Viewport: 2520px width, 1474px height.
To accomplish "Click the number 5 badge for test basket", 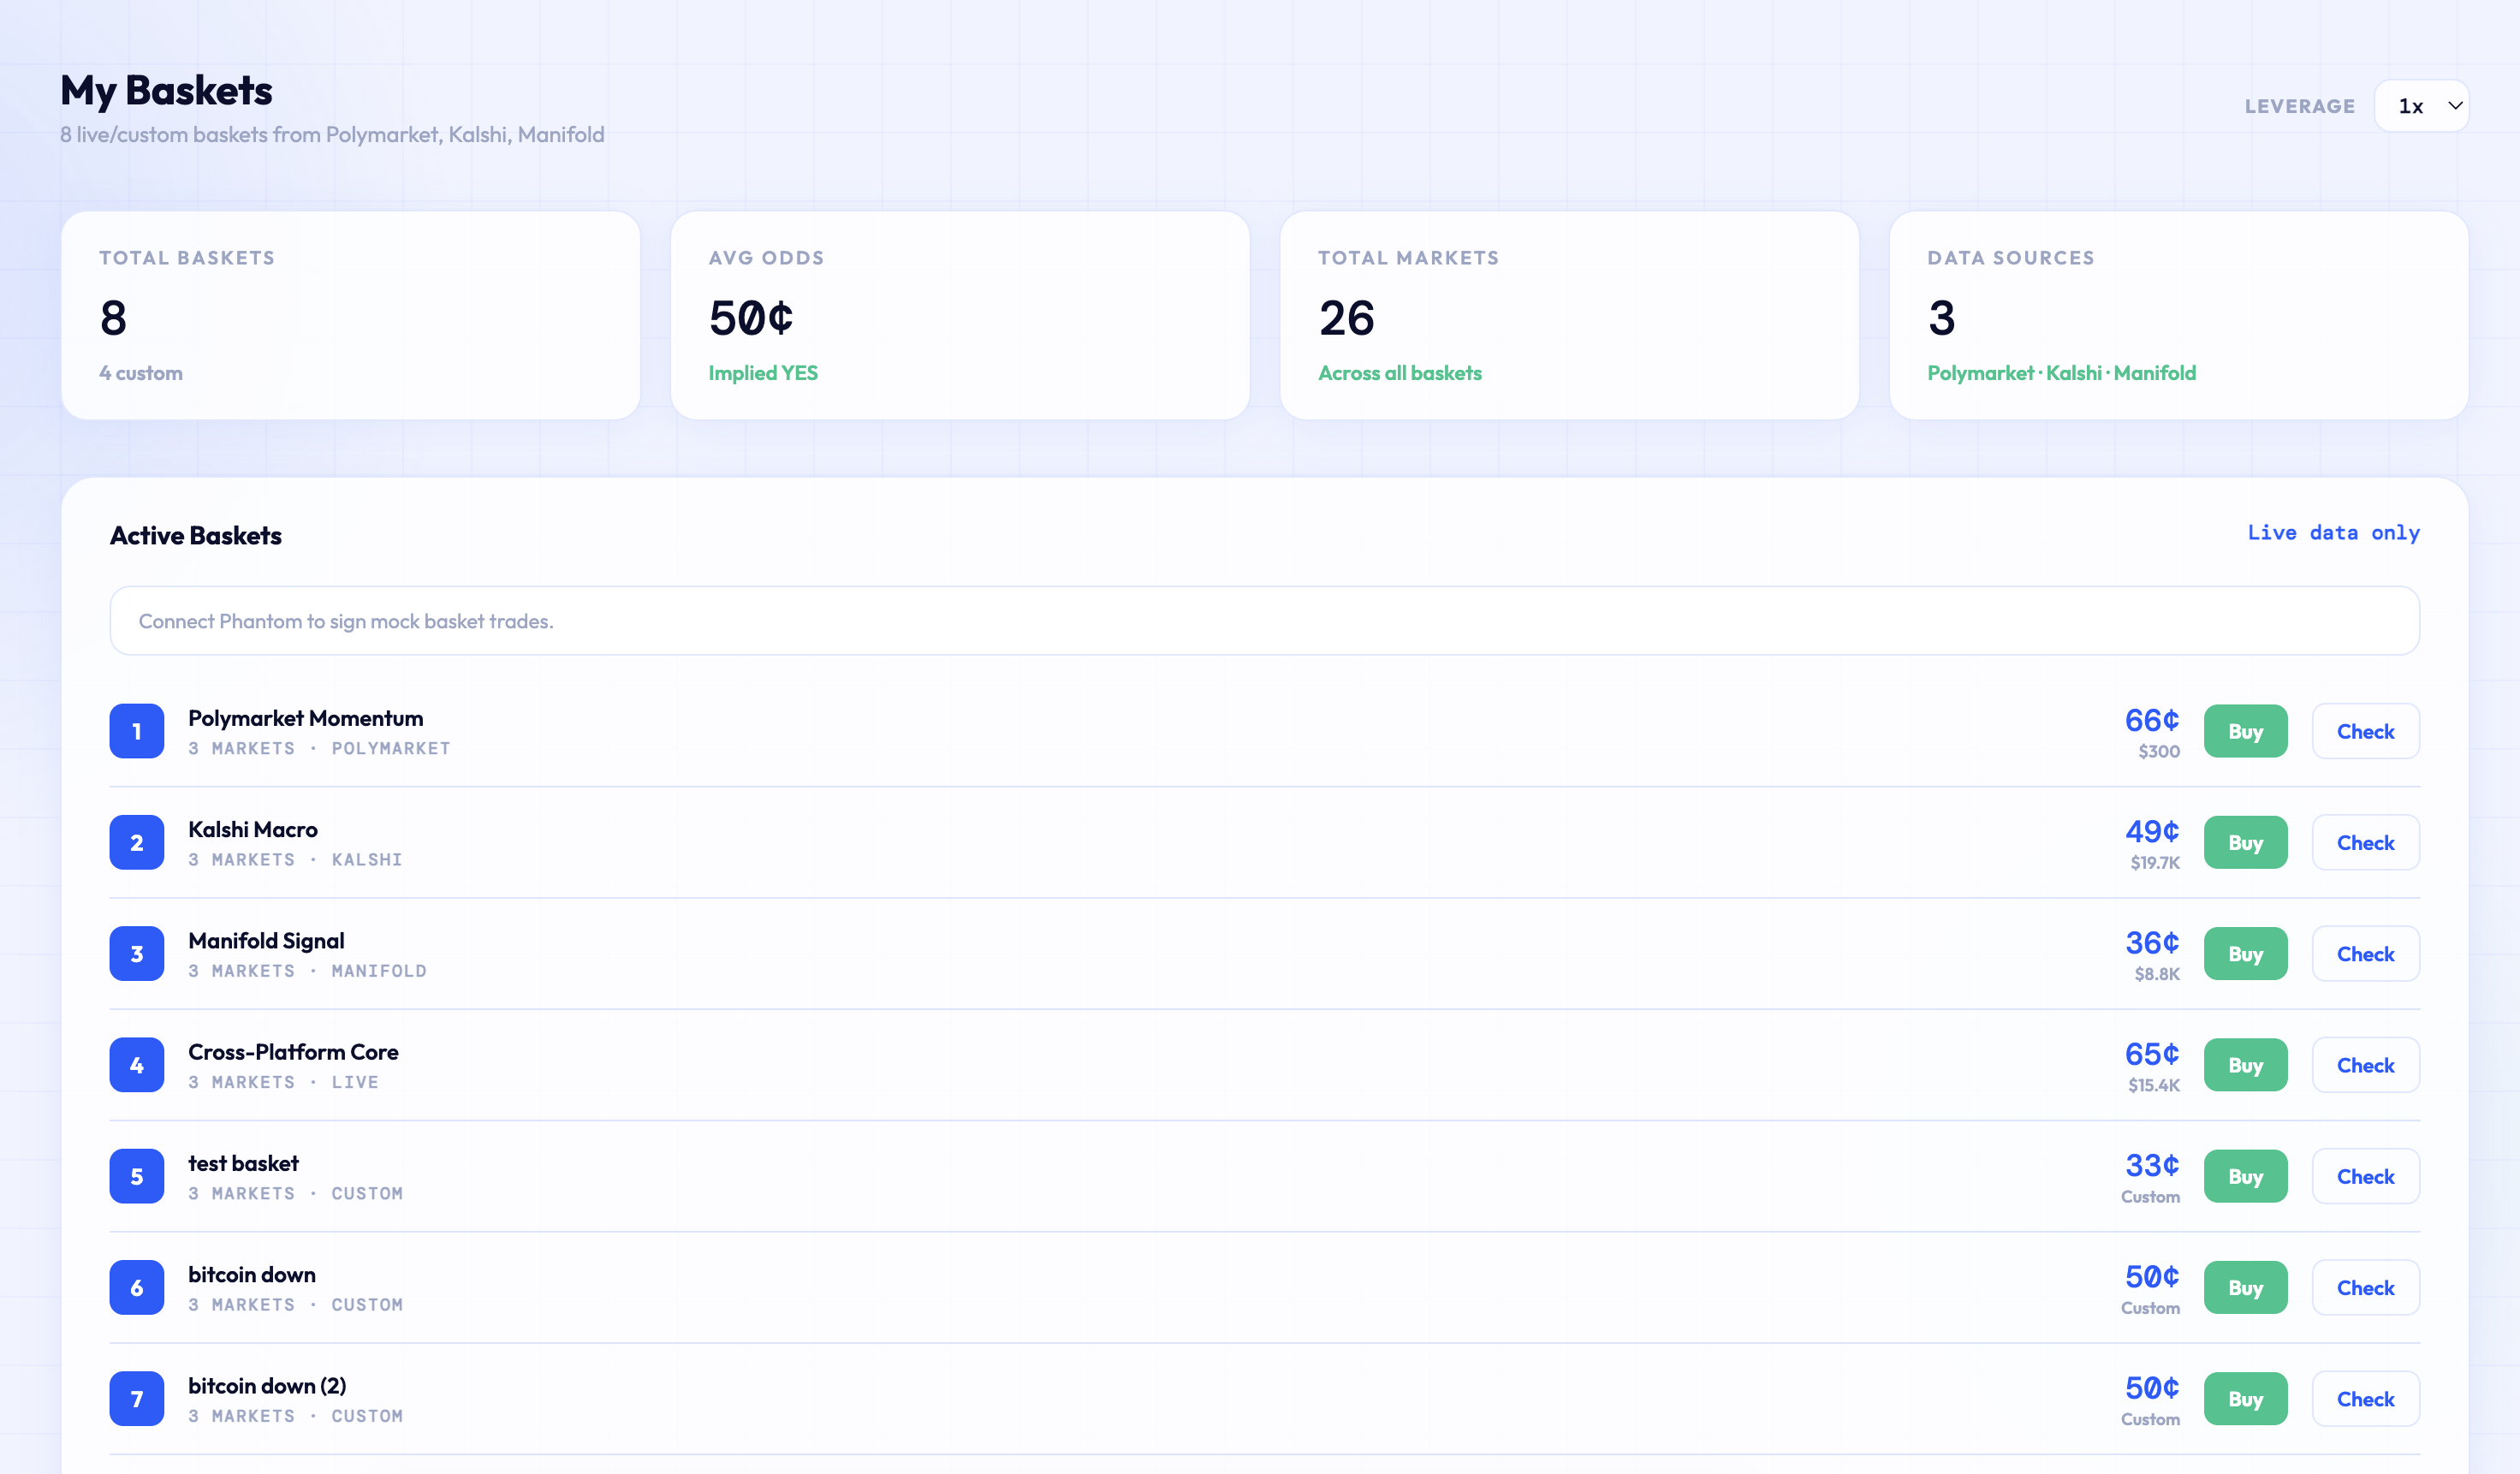I will click(137, 1176).
